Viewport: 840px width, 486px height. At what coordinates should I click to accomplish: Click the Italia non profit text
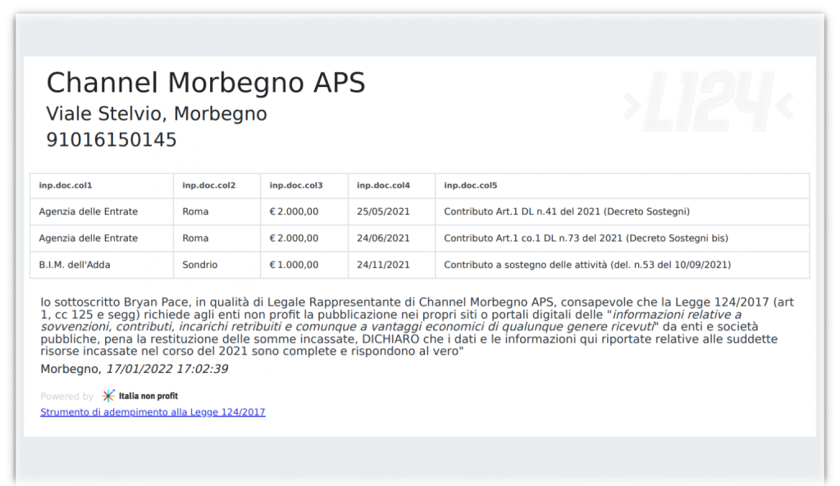tap(148, 396)
